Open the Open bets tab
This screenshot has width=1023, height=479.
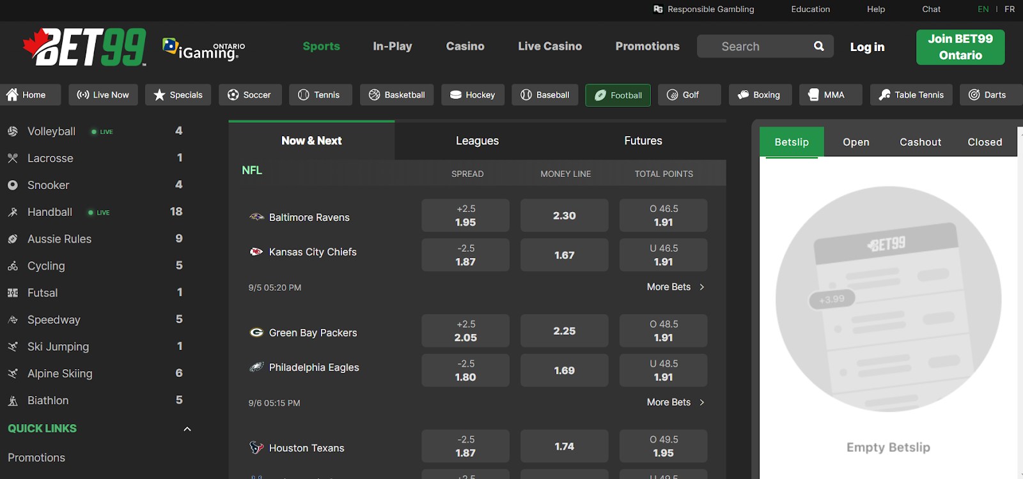pyautogui.click(x=855, y=142)
